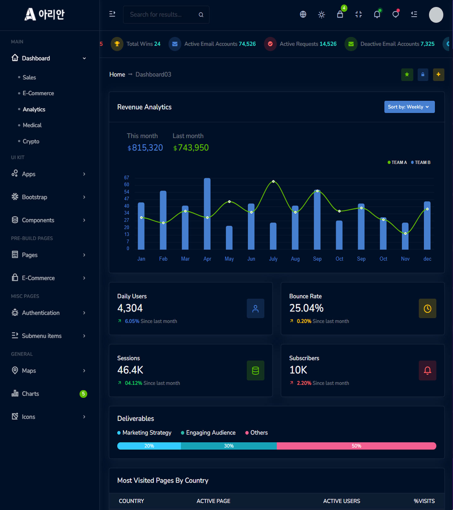Click the green star button

click(407, 75)
